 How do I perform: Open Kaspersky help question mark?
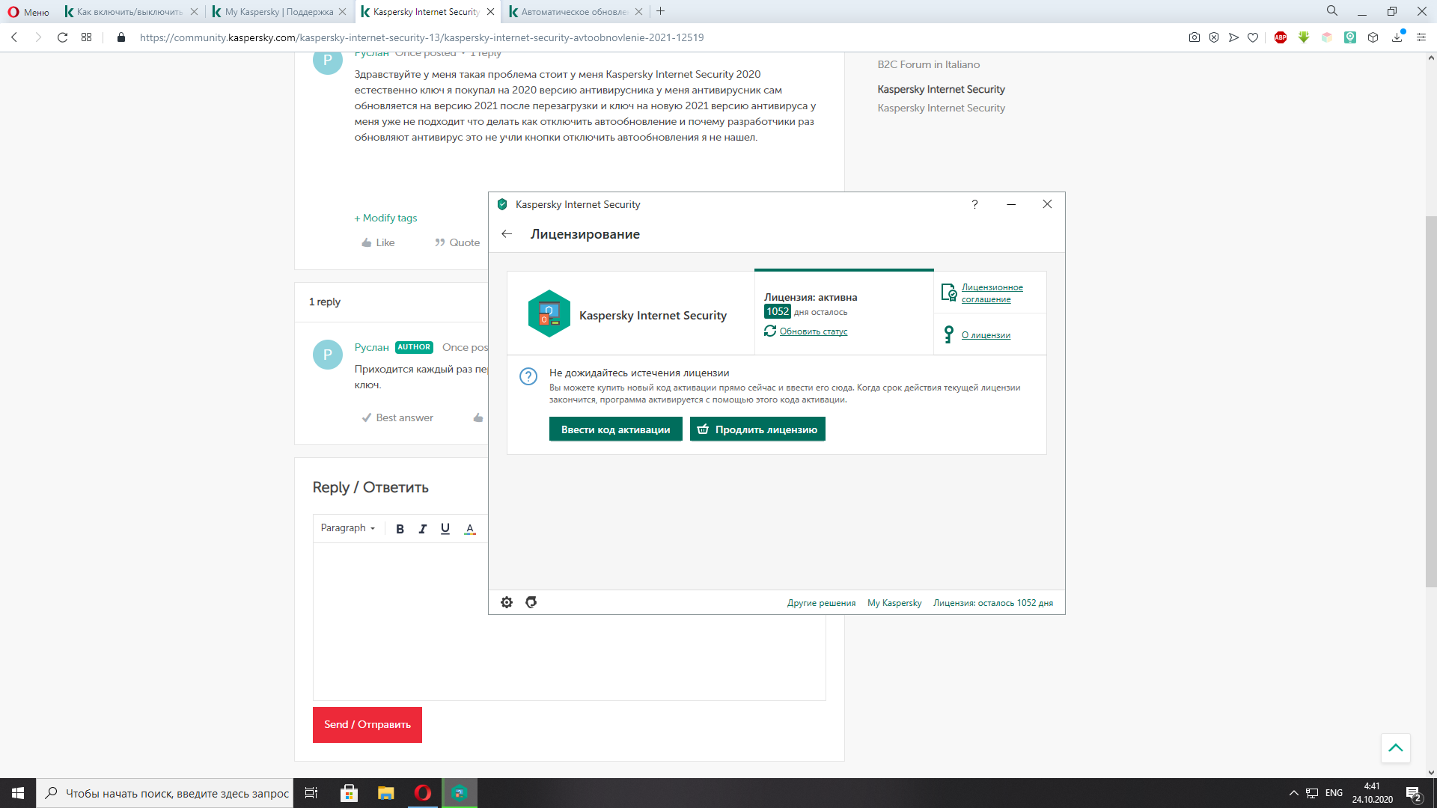point(974,204)
